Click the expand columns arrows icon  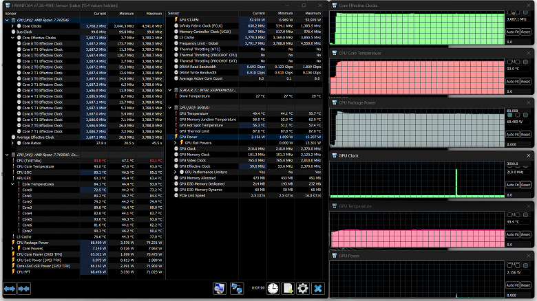[10, 289]
